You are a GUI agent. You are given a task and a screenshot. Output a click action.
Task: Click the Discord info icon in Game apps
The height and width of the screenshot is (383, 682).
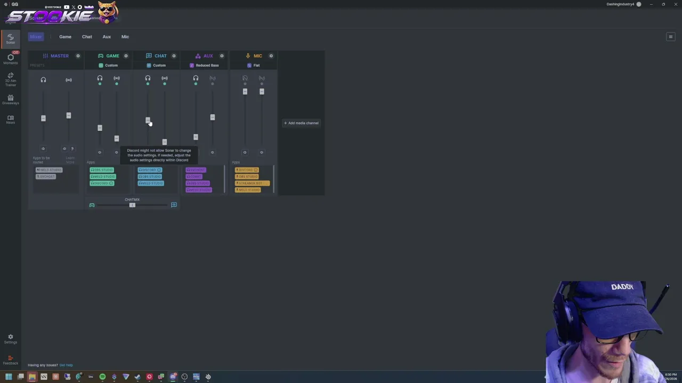pos(111,183)
